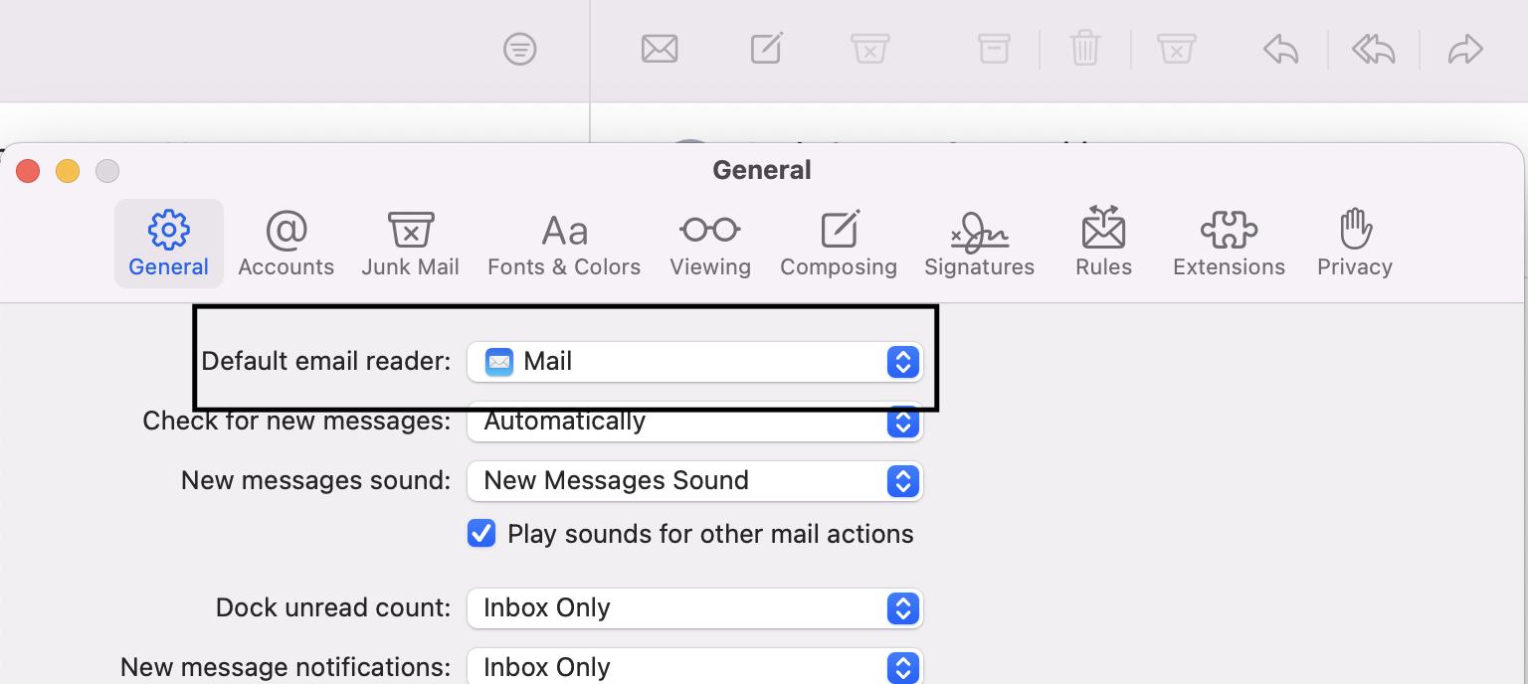Click the Trash delete icon in toolbar
The height and width of the screenshot is (684, 1528).
(x=1084, y=48)
